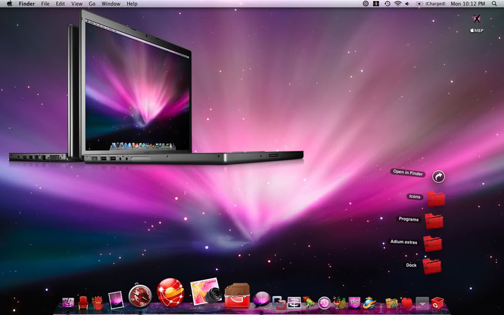Open the Finder application menu
This screenshot has width=504, height=315.
tap(26, 4)
